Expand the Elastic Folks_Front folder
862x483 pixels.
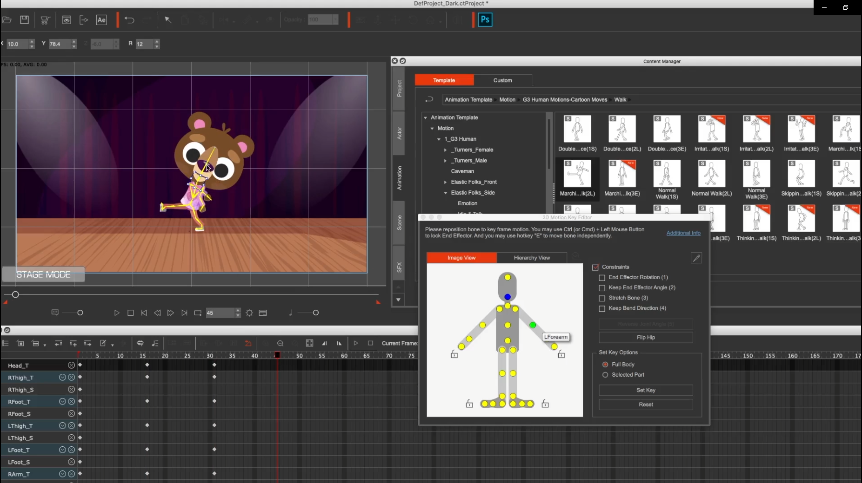445,182
